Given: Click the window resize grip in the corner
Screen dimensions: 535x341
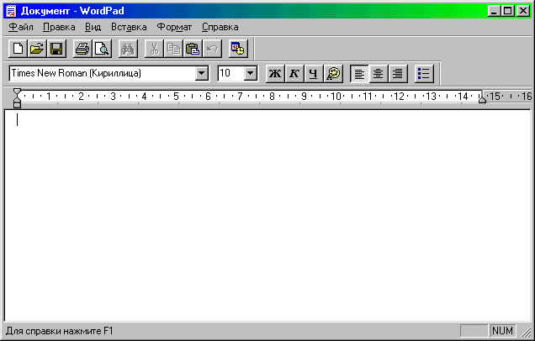Looking at the screenshot, I should 526,331.
